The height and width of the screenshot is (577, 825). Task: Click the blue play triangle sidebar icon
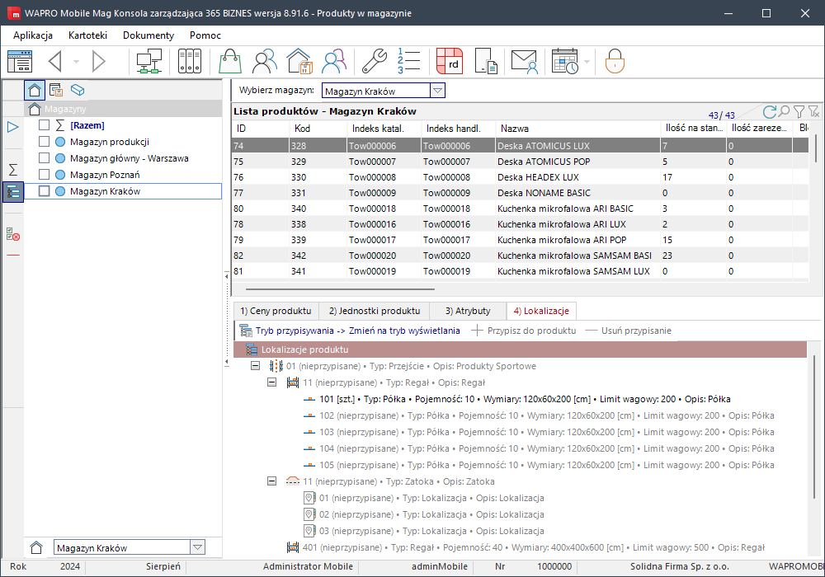pyautogui.click(x=12, y=127)
